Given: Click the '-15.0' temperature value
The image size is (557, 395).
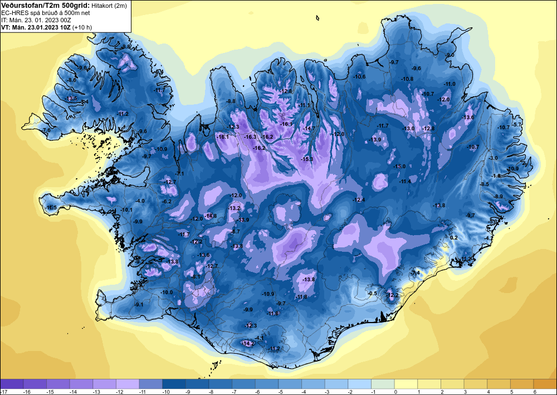Looking at the screenshot, I should click(399, 167).
